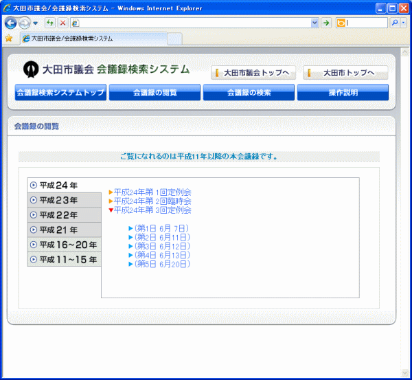Click the green Go arrow button

coord(326,23)
